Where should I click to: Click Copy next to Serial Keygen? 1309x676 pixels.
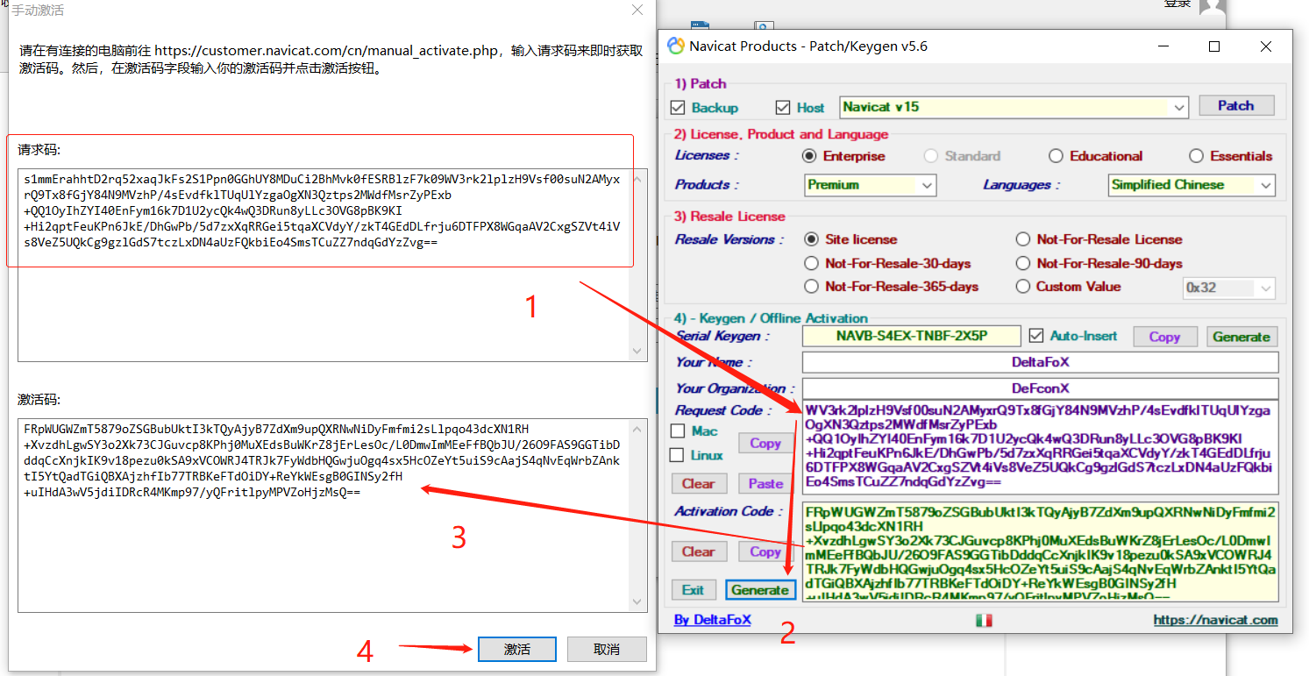pyautogui.click(x=1164, y=337)
